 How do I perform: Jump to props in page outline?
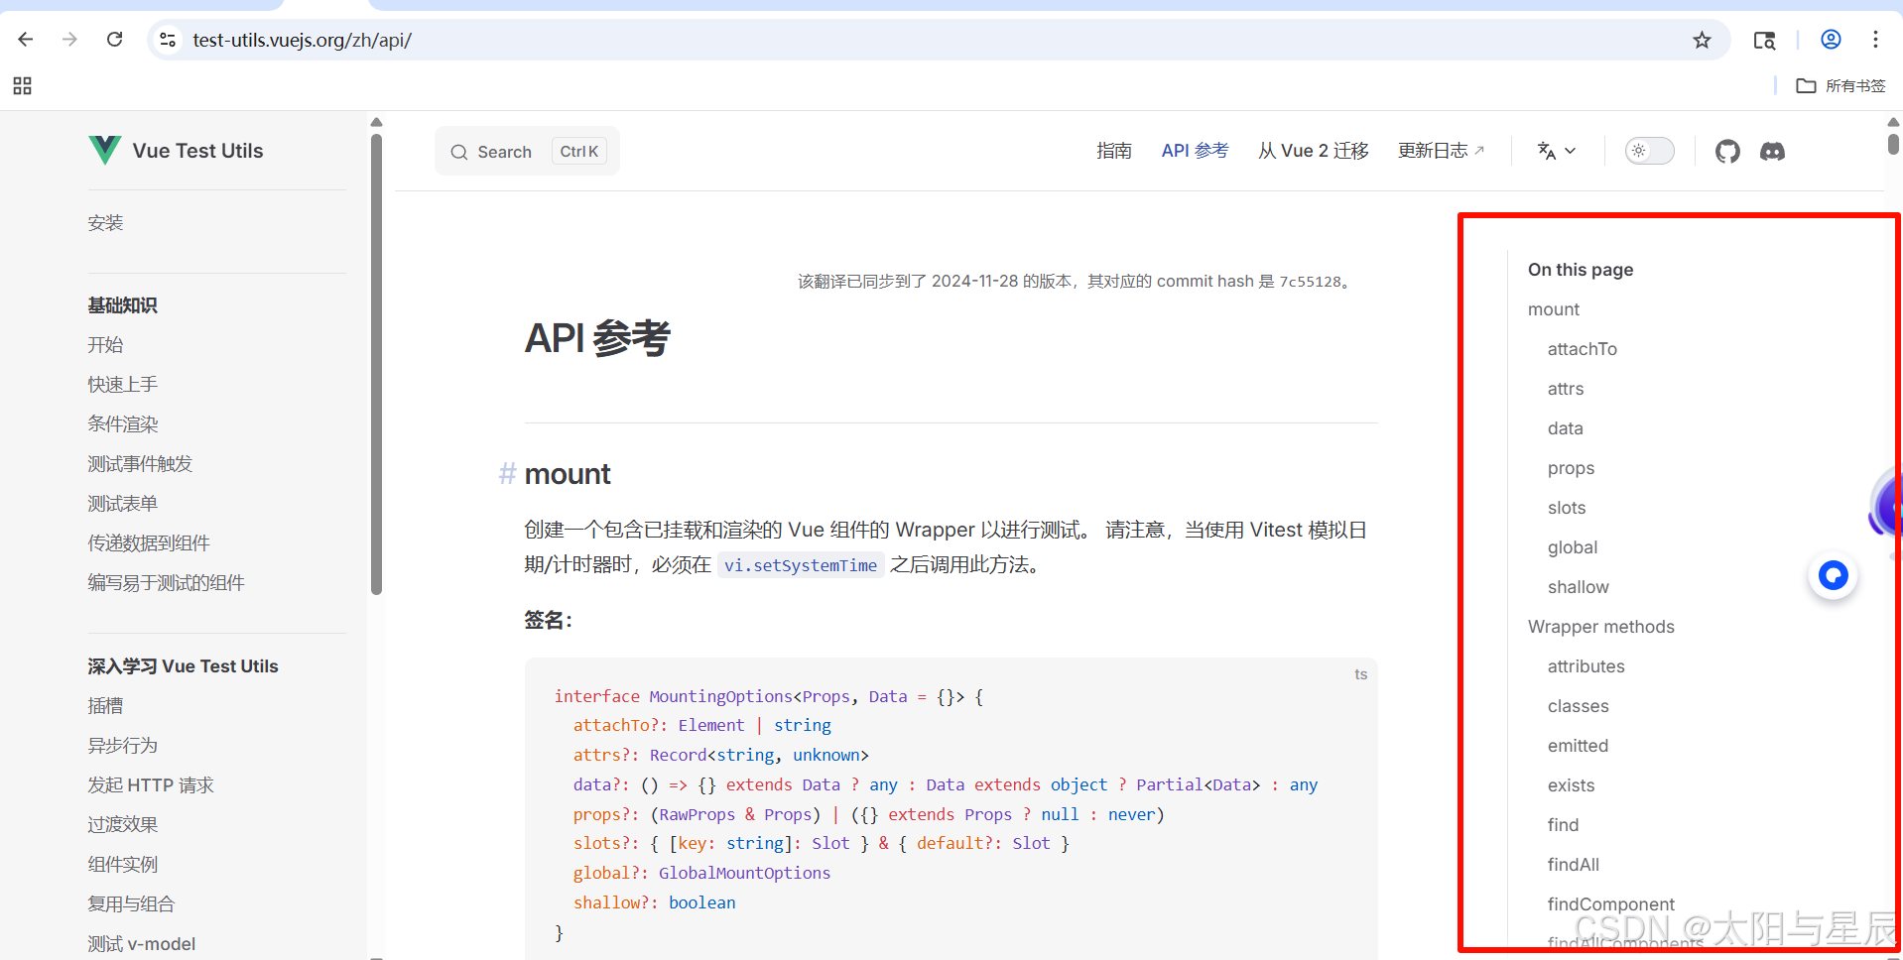1572,468
